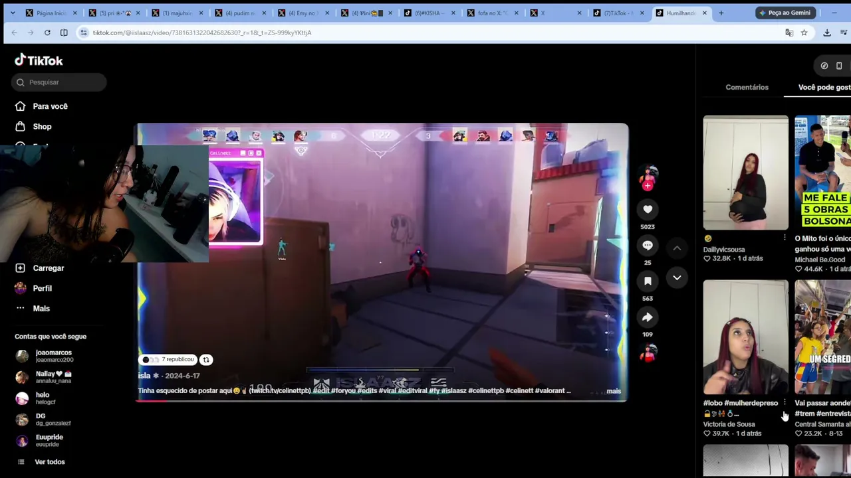Image resolution: width=851 pixels, height=478 pixels.
Task: Go back in browser history
Action: (14, 33)
